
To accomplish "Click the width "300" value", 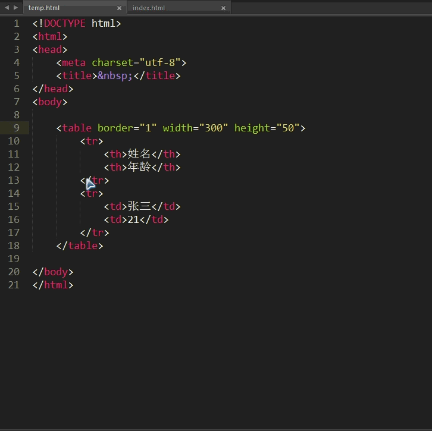I will pyautogui.click(x=214, y=128).
